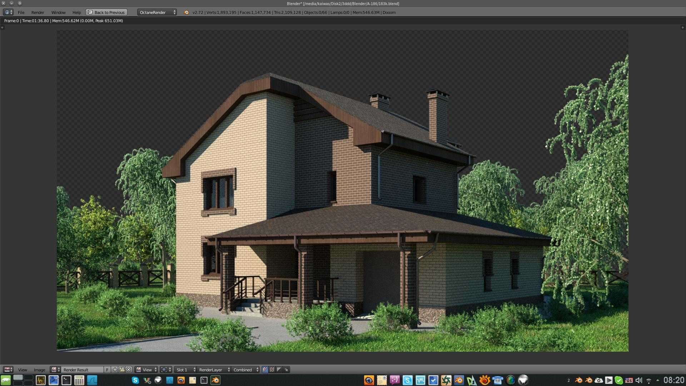This screenshot has height=386, width=686.
Task: Open the File menu
Action: point(20,12)
